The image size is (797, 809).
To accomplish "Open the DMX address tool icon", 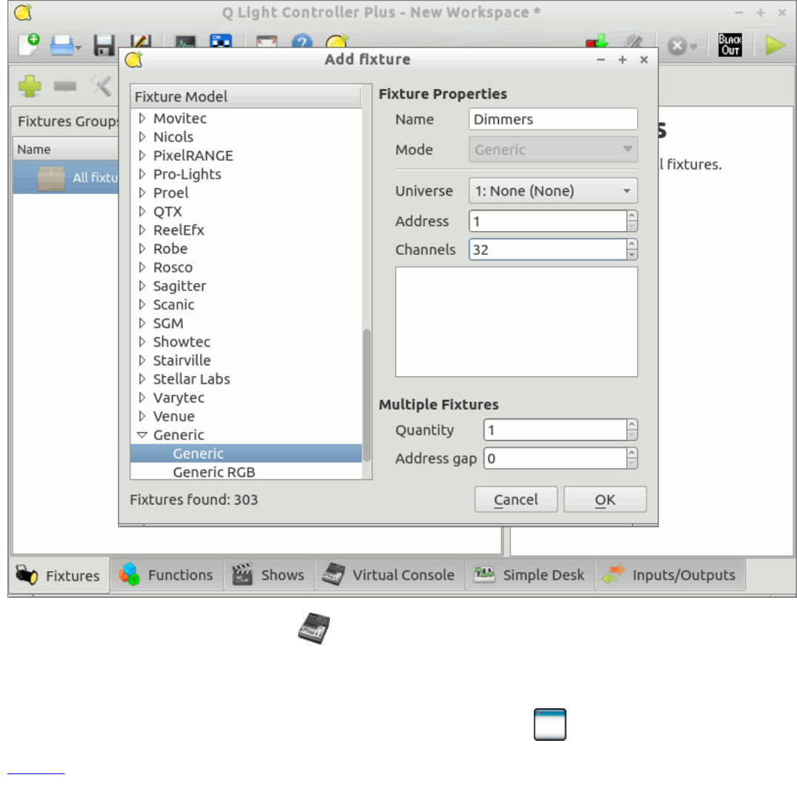I will point(221,41).
